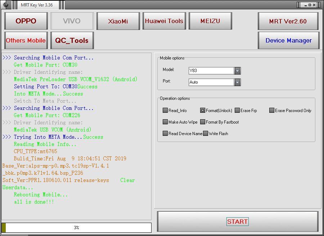Open Others Mobile section
This screenshot has width=324, height=236.
pyautogui.click(x=26, y=40)
